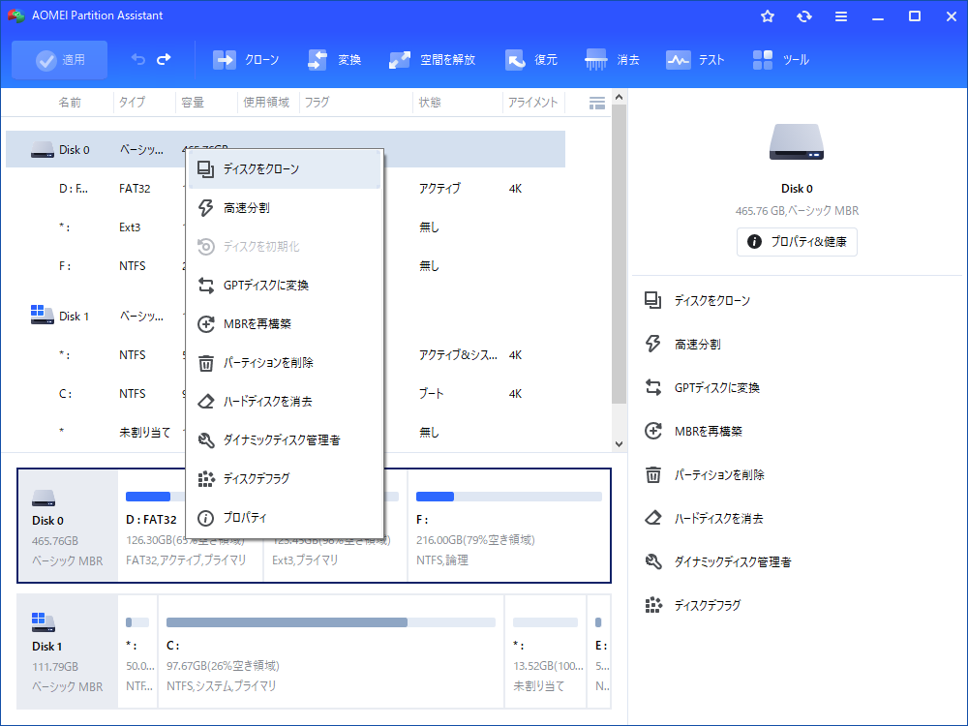Open the テスト toolbar tool
The width and height of the screenshot is (968, 726).
click(x=695, y=59)
